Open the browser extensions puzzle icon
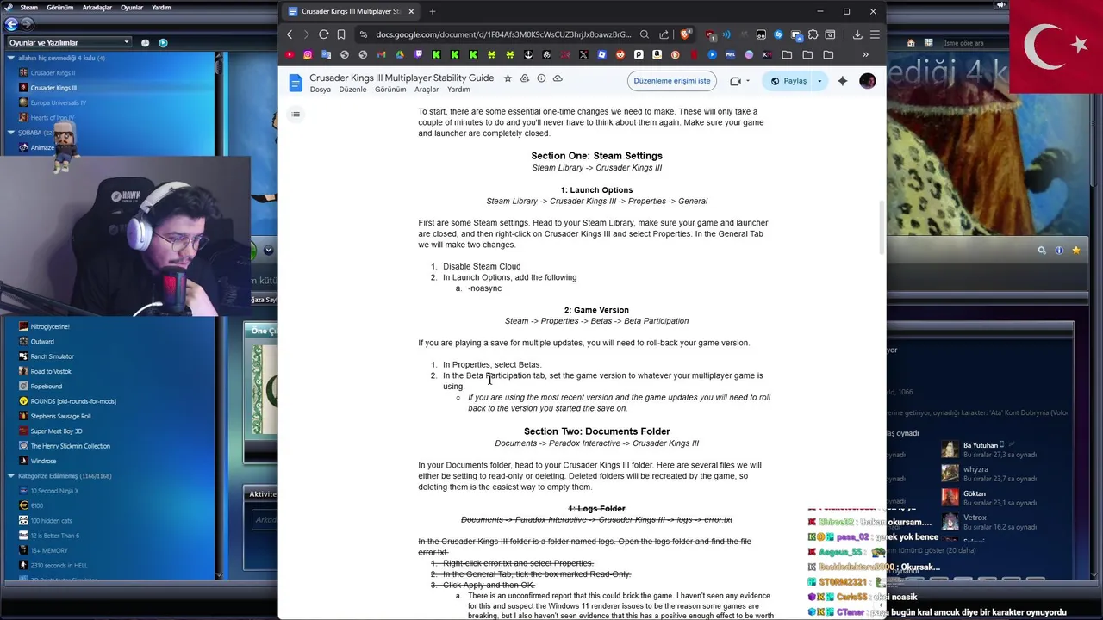Viewport: 1103px width, 620px height. (813, 34)
